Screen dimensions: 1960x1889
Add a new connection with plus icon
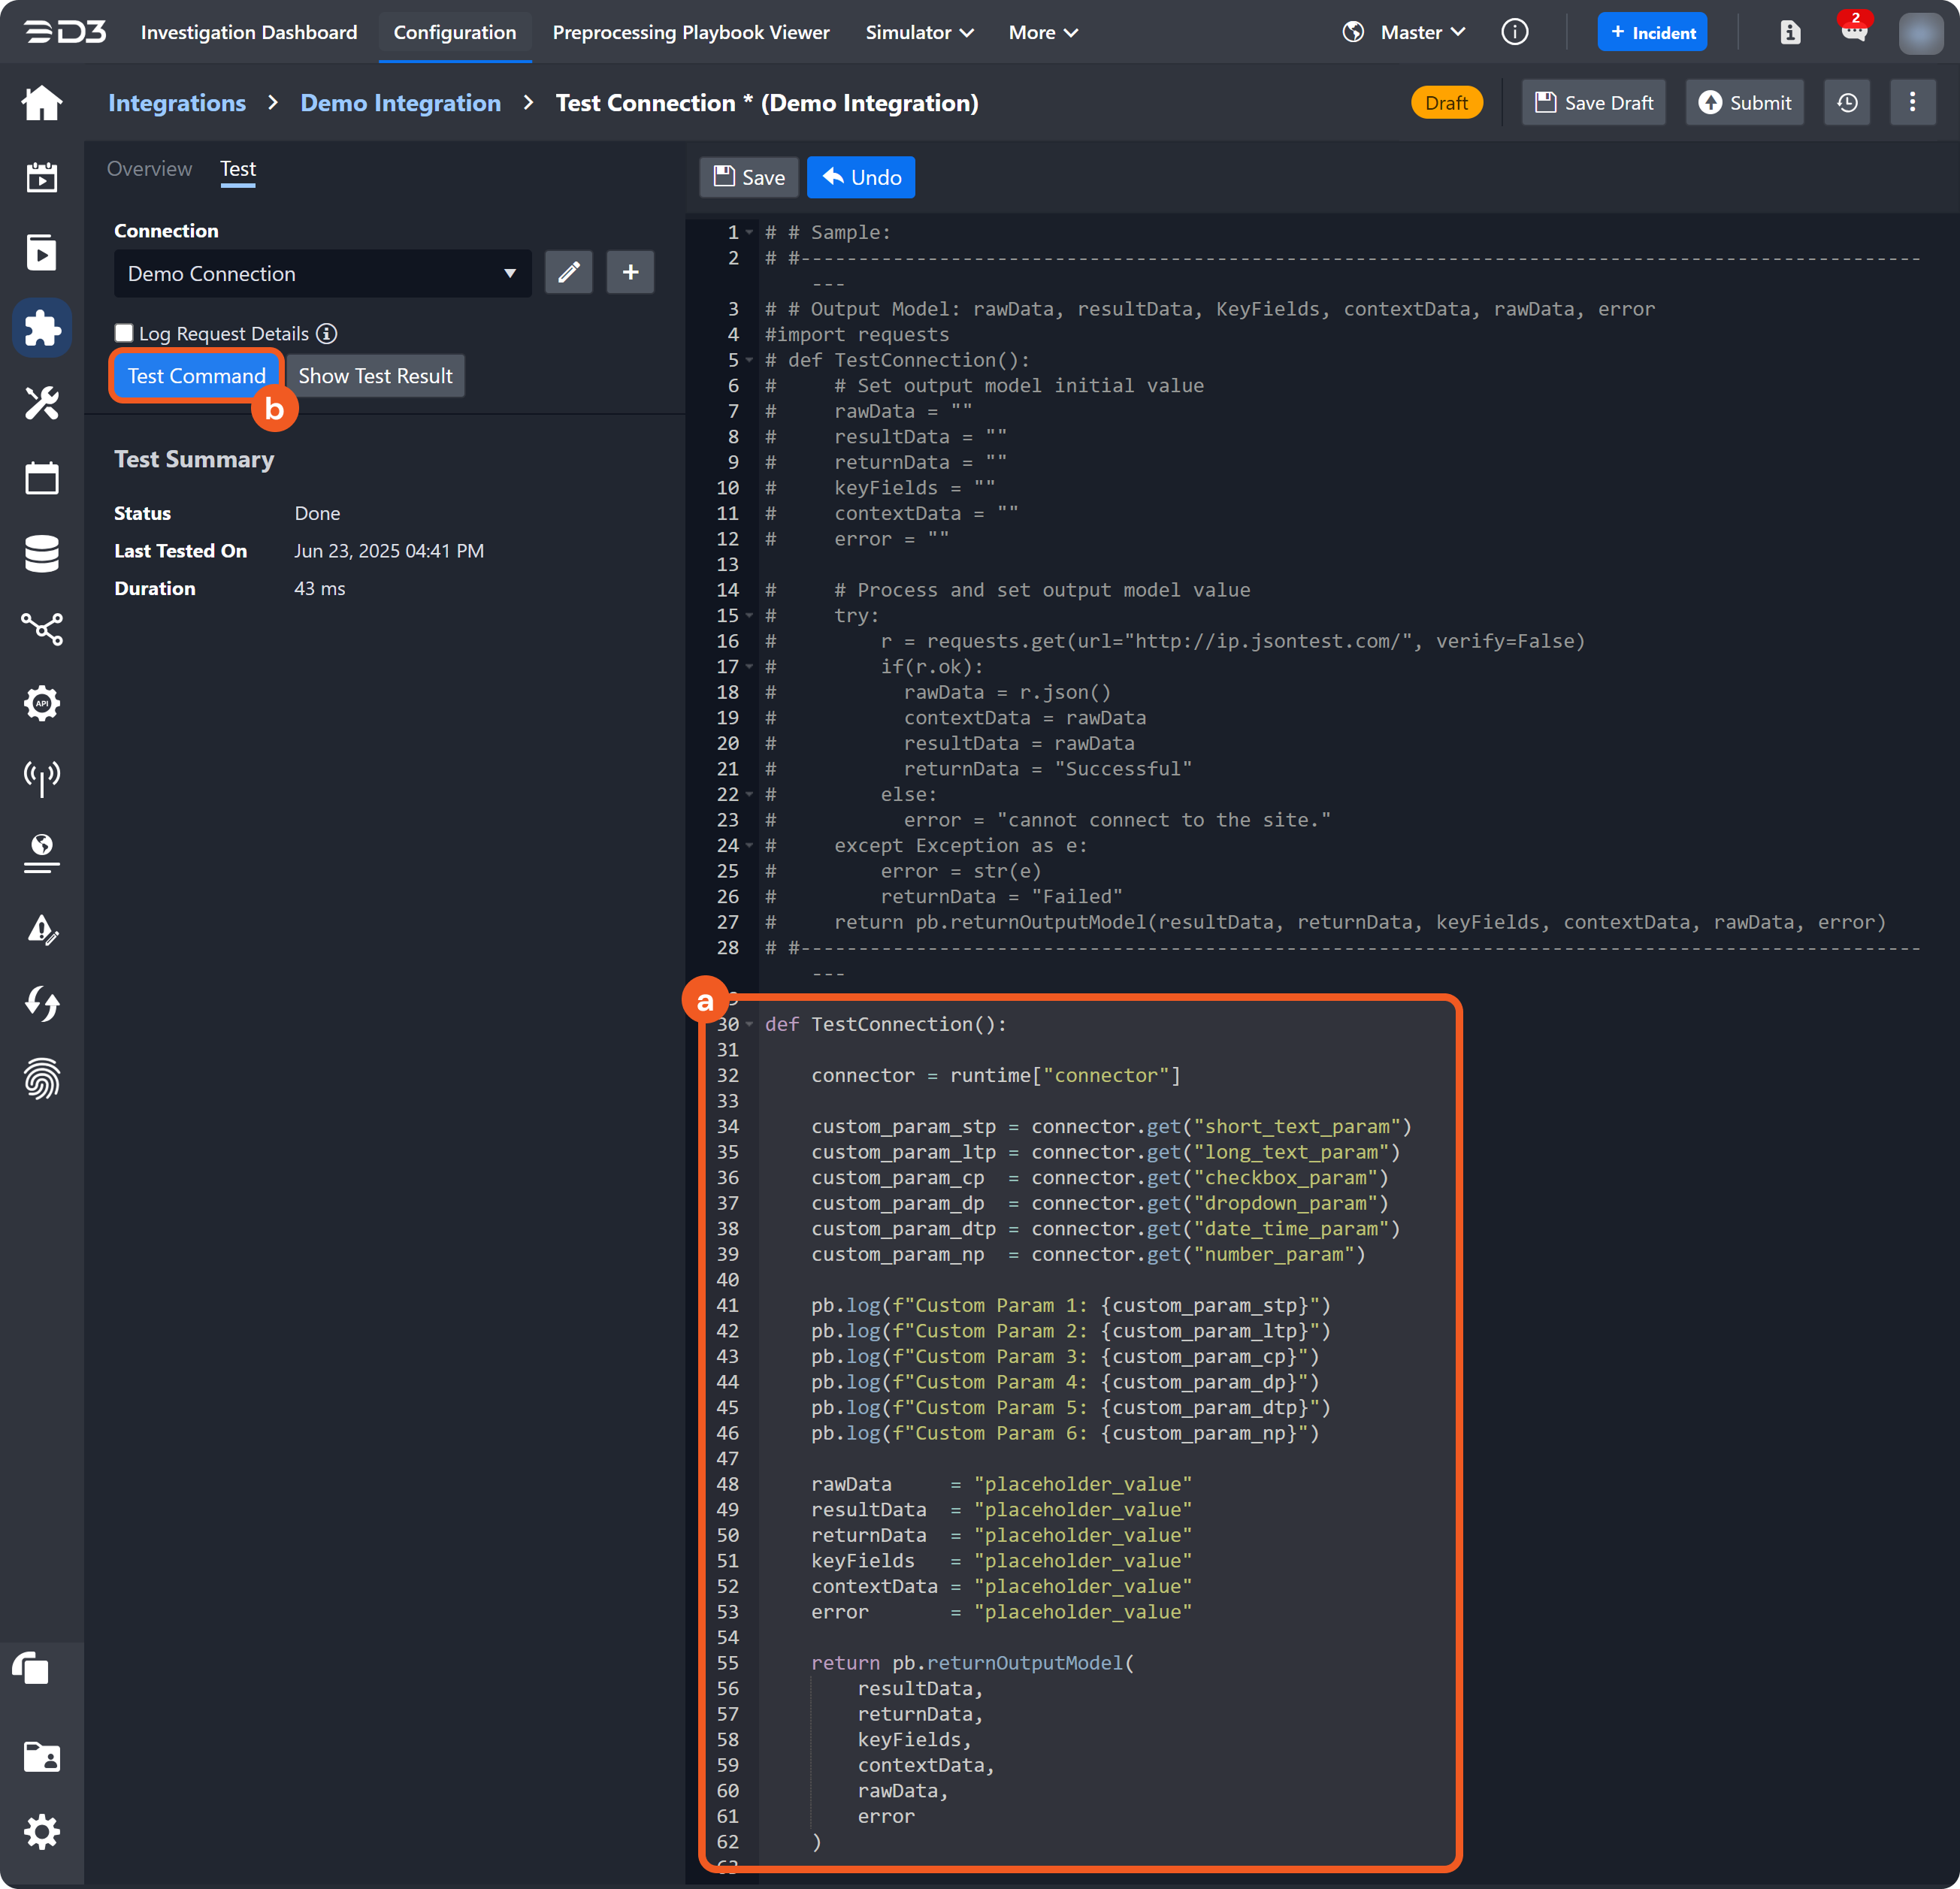click(630, 273)
